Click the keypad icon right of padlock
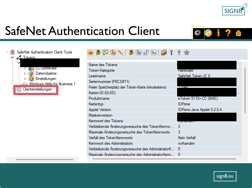 [154, 53]
